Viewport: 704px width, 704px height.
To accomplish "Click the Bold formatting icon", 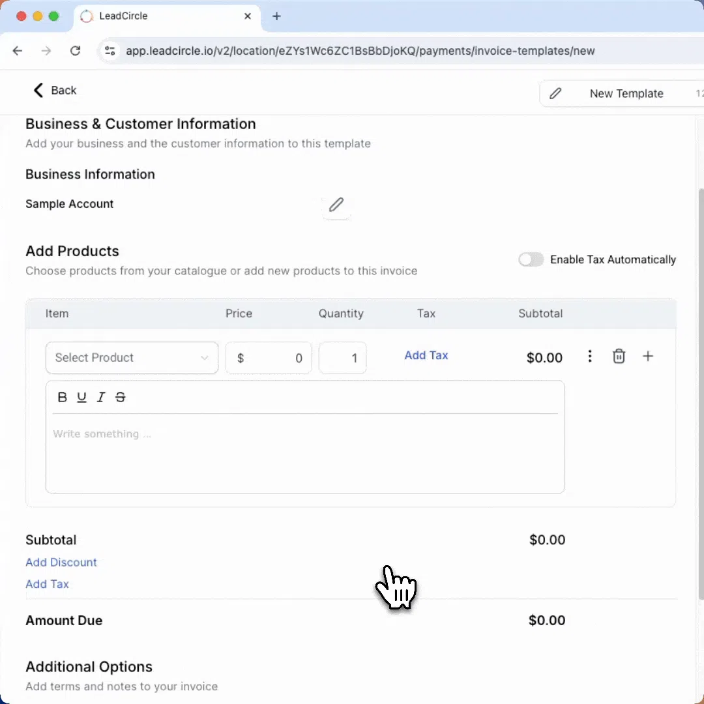I will click(63, 398).
